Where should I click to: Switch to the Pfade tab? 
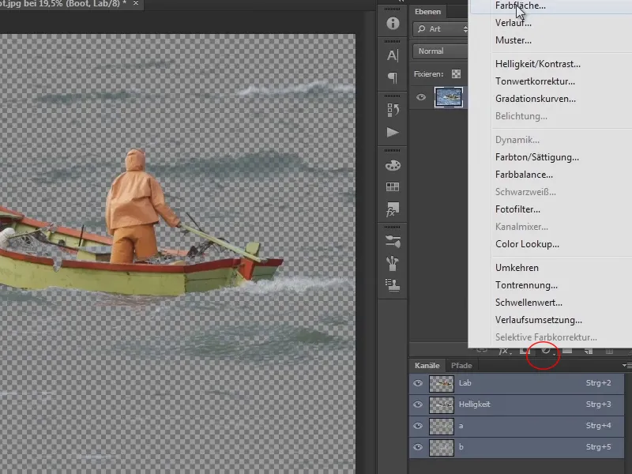461,366
